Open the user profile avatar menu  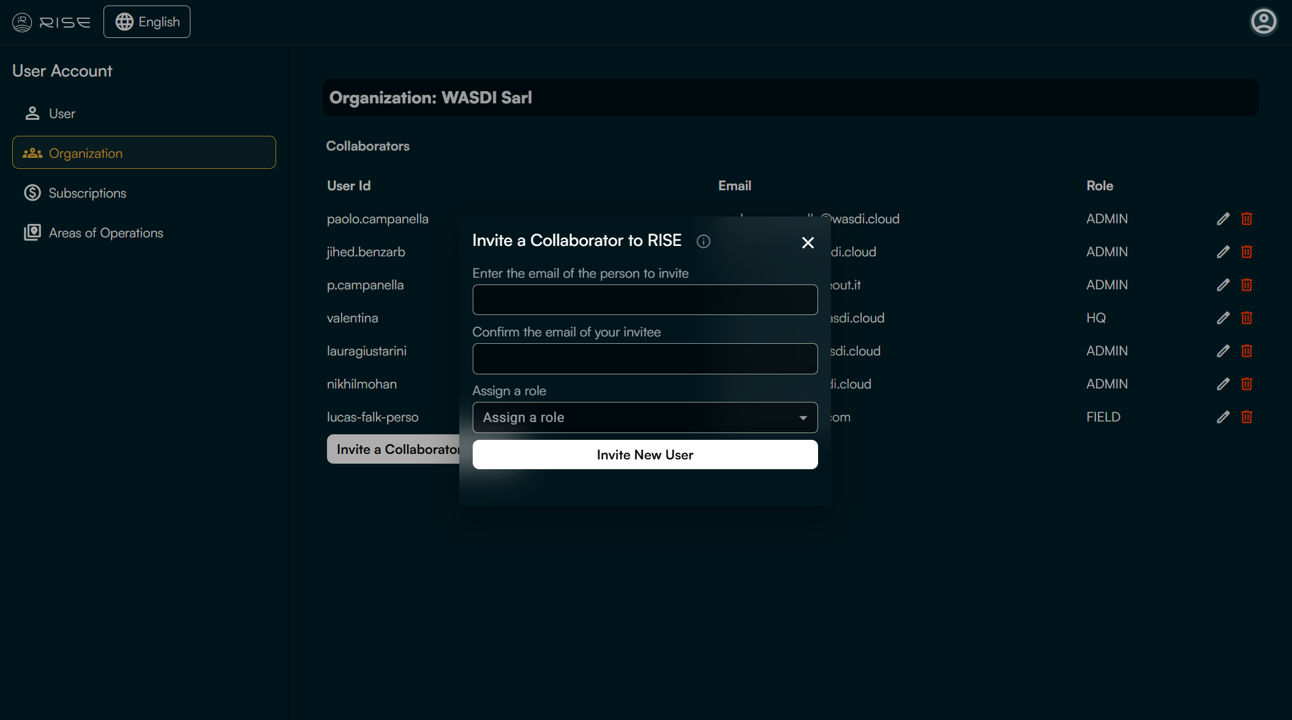tap(1263, 22)
